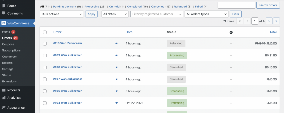Open order #106 Wan Zulkarnain
284x113 pixels.
pos(68,91)
